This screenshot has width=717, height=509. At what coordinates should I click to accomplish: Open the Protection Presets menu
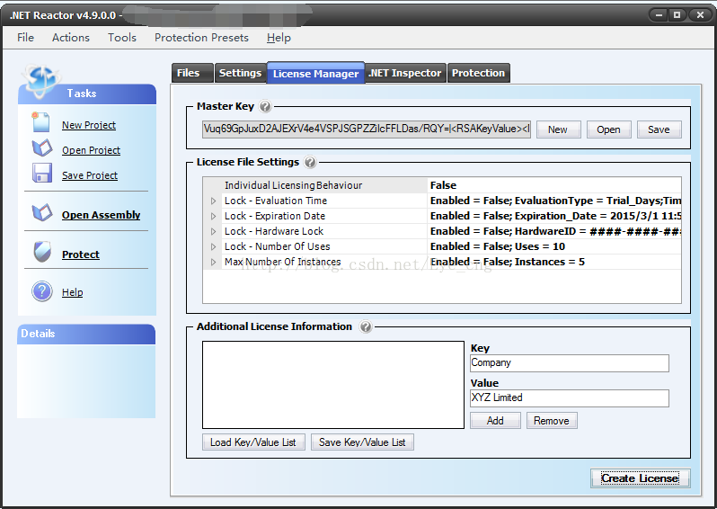pos(201,38)
